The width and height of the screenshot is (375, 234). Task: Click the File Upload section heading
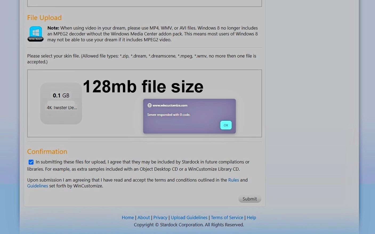pyautogui.click(x=44, y=18)
